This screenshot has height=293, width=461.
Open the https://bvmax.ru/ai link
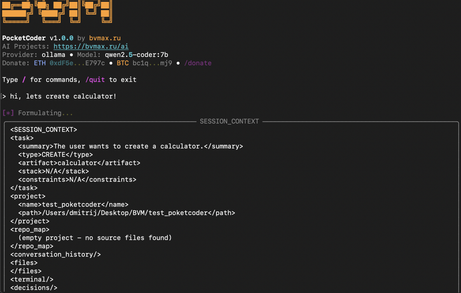click(91, 47)
